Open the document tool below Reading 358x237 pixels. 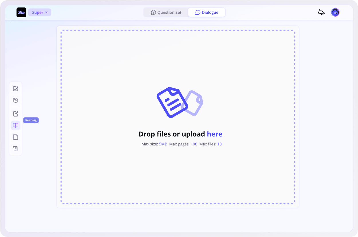[16, 137]
